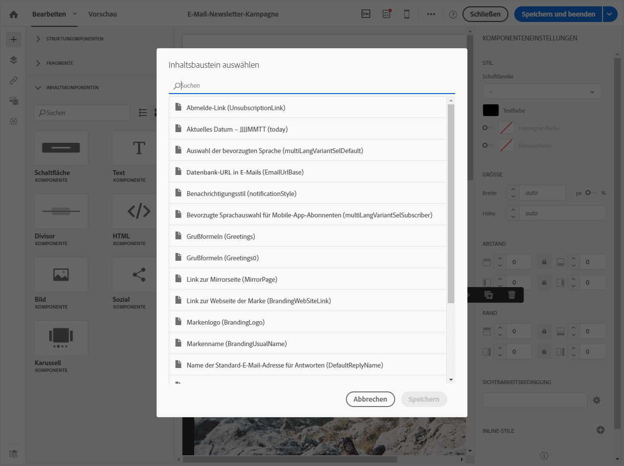Open the help question mark icon
The height and width of the screenshot is (466, 624).
(x=453, y=15)
